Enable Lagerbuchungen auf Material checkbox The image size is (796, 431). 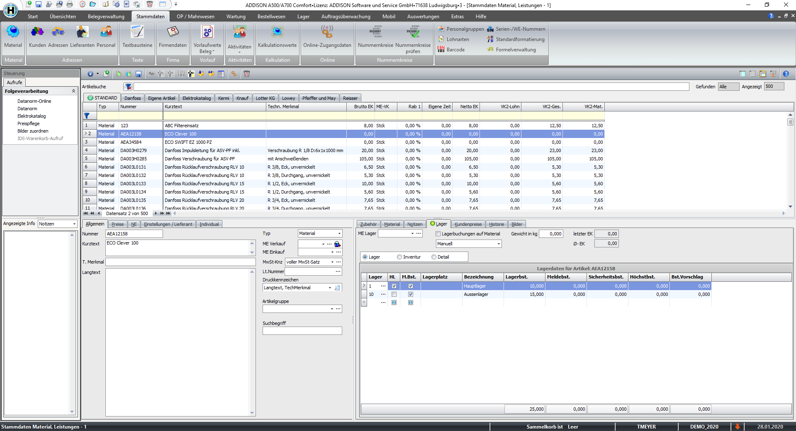pyautogui.click(x=438, y=234)
